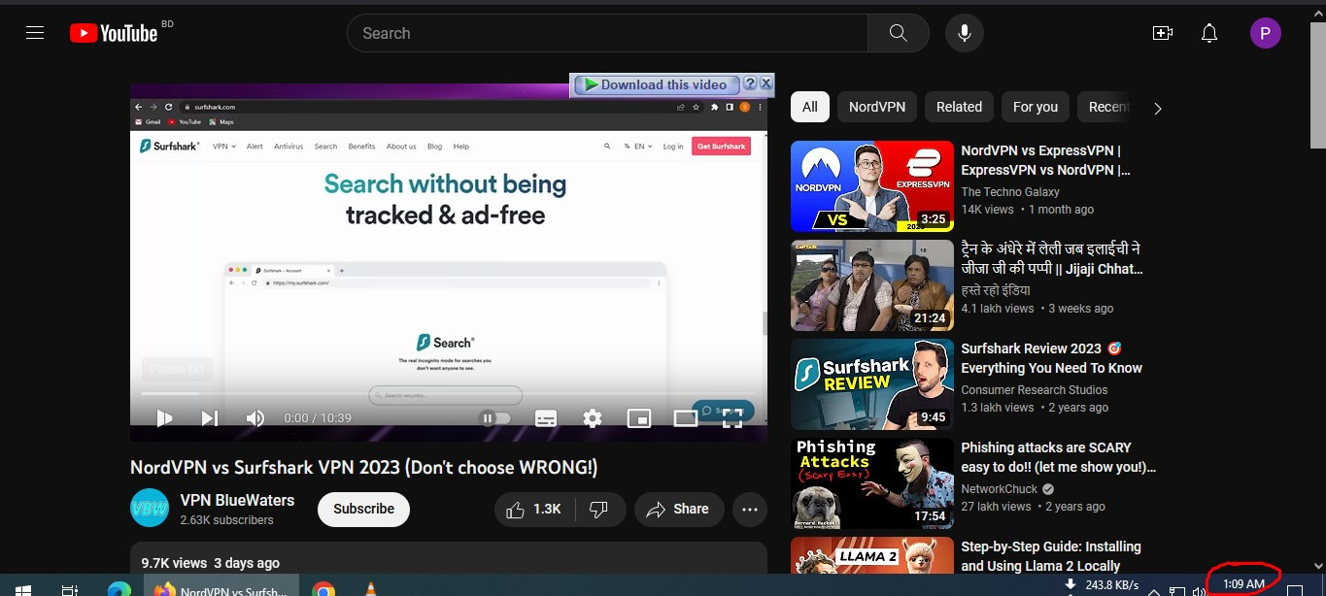Select the All filter chip
Screen dimensions: 1326x596
(x=810, y=107)
